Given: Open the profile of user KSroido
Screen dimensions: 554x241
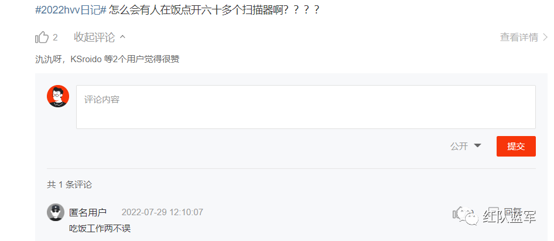Looking at the screenshot, I should pos(86,59).
